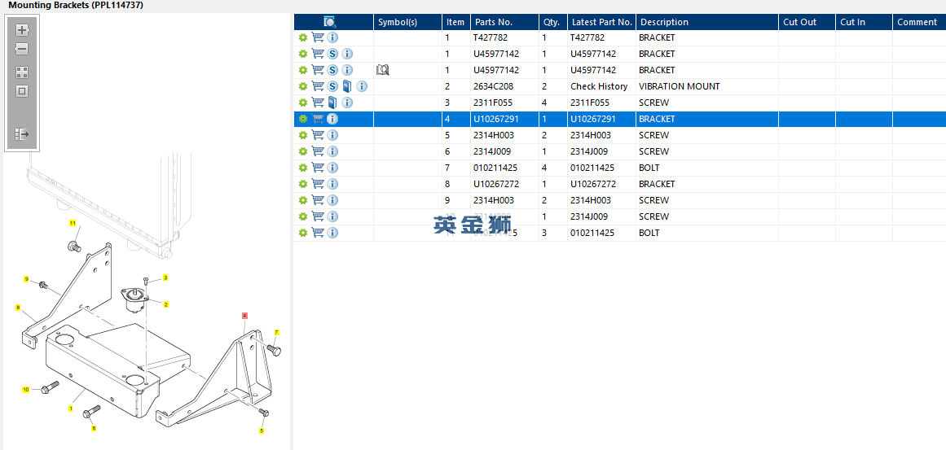Open the S supersession icon for 2634C208
Screen dimensions: 946x450
[332, 86]
